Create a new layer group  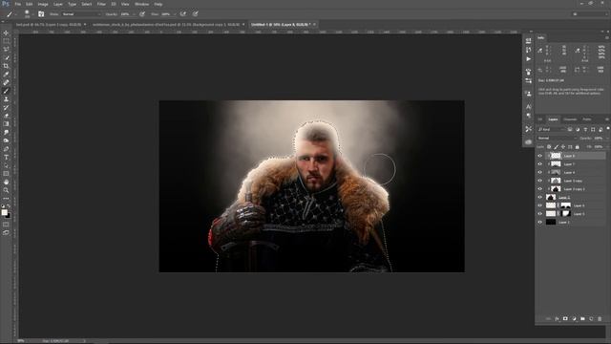click(582, 319)
